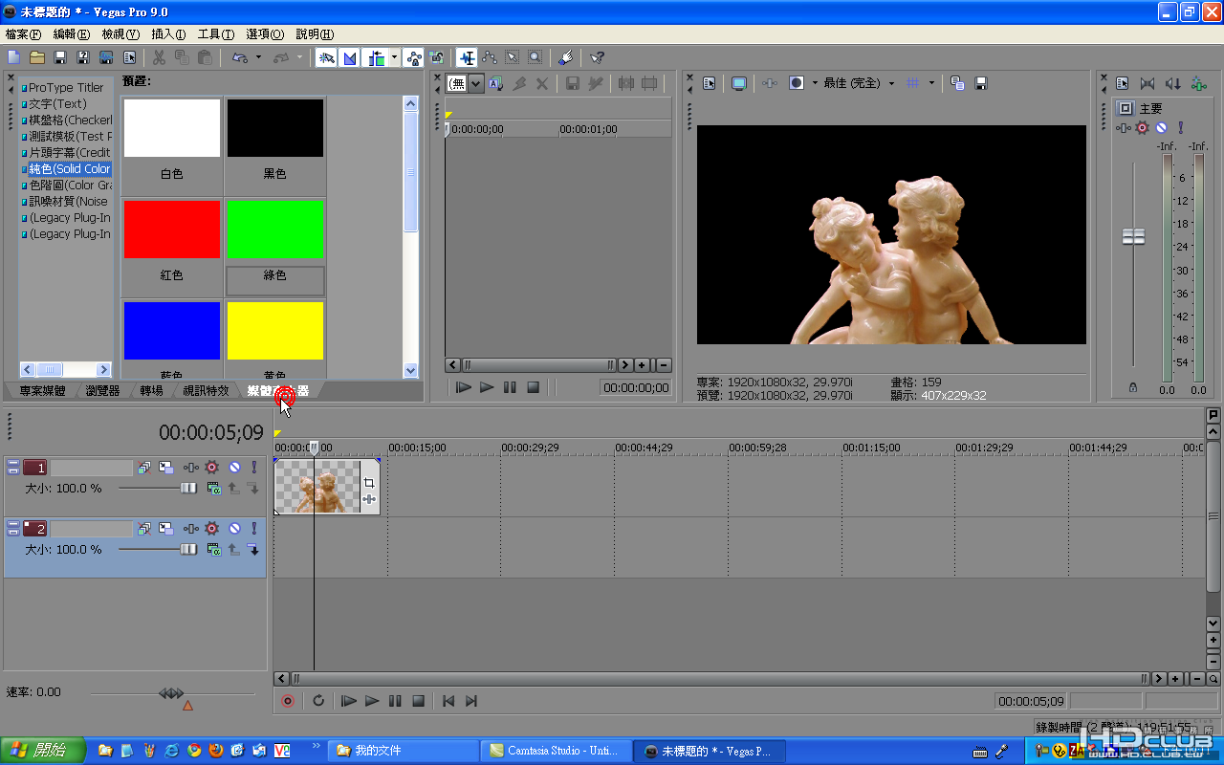
Task: Toggle solo on video track 2
Action: tap(253, 528)
